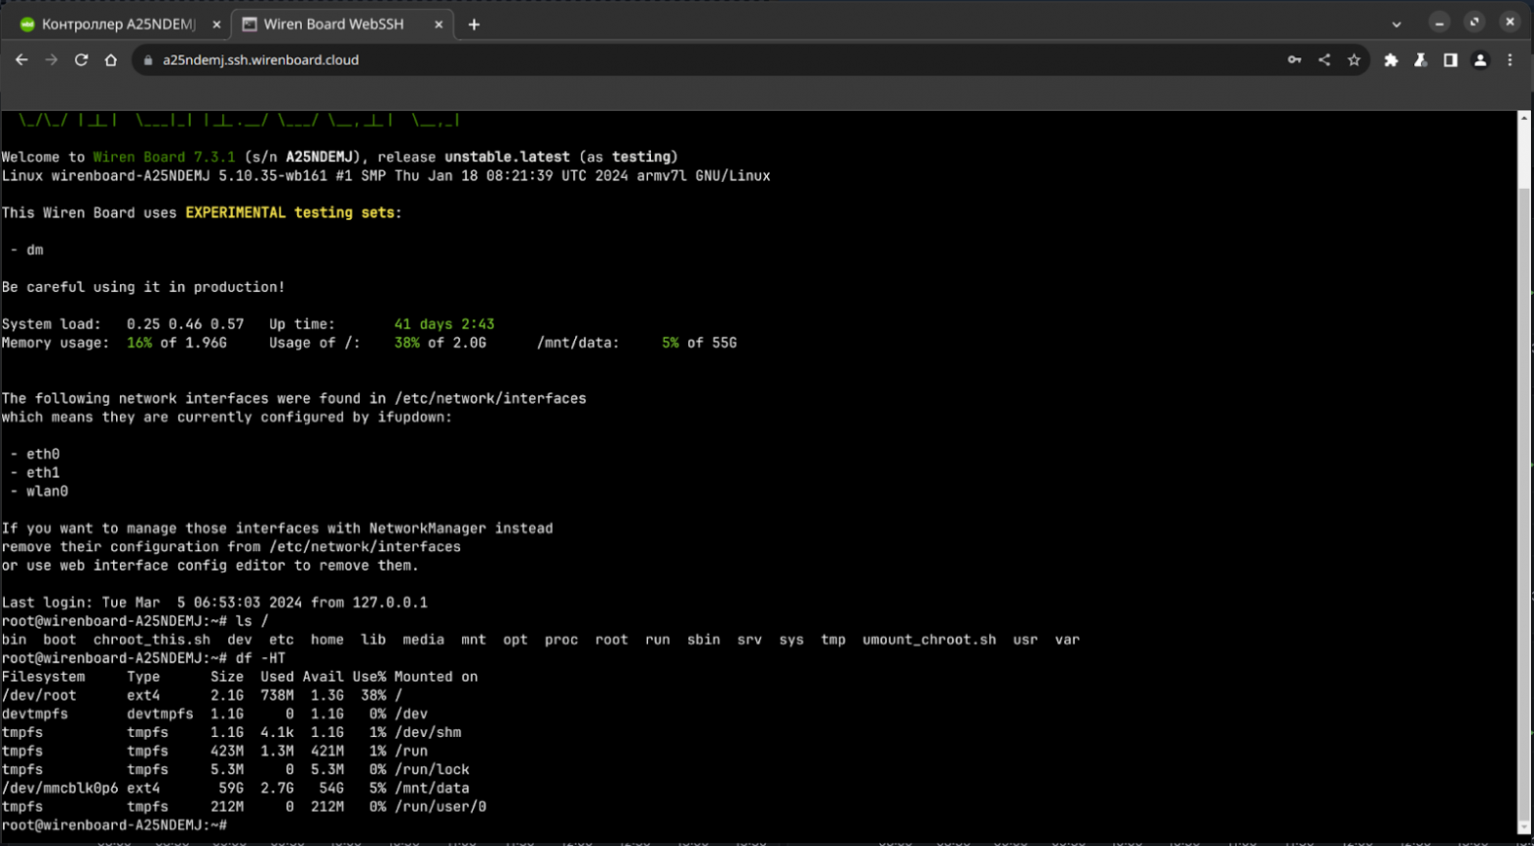Click 'Mounted on' column header
Viewport: 1534px width, 846px height.
point(436,677)
